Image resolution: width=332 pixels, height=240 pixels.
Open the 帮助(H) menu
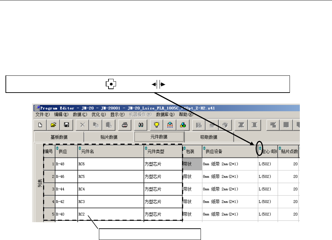186,115
